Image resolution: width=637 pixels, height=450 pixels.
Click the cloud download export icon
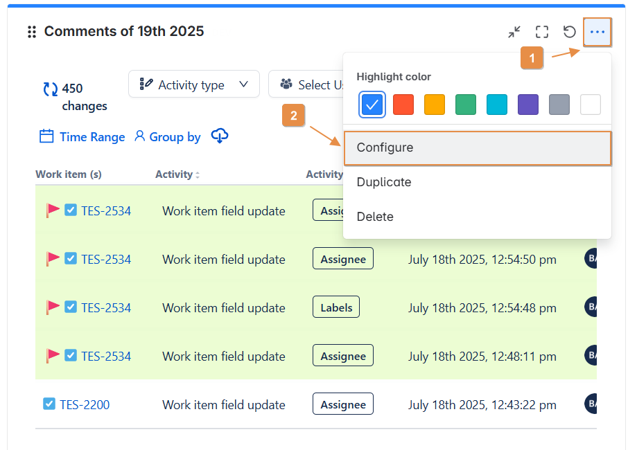click(x=220, y=136)
